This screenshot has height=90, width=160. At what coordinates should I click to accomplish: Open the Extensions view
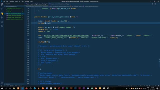click(2, 22)
